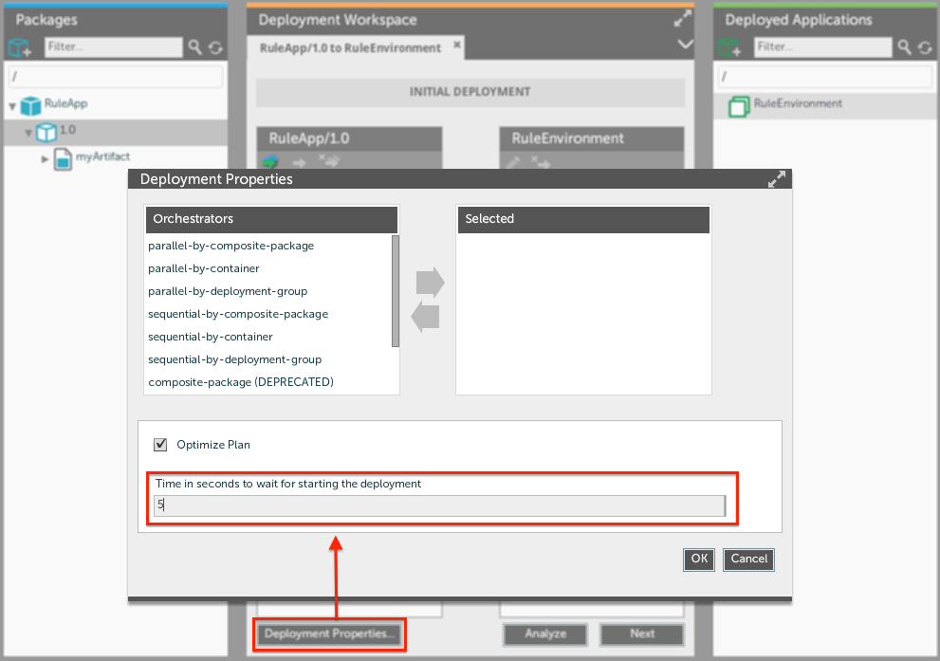Click search magnifier in Deployed Applications panel
940x661 pixels.
point(905,47)
